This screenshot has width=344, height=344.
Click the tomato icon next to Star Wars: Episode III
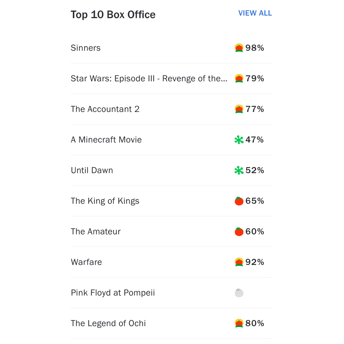coord(239,78)
